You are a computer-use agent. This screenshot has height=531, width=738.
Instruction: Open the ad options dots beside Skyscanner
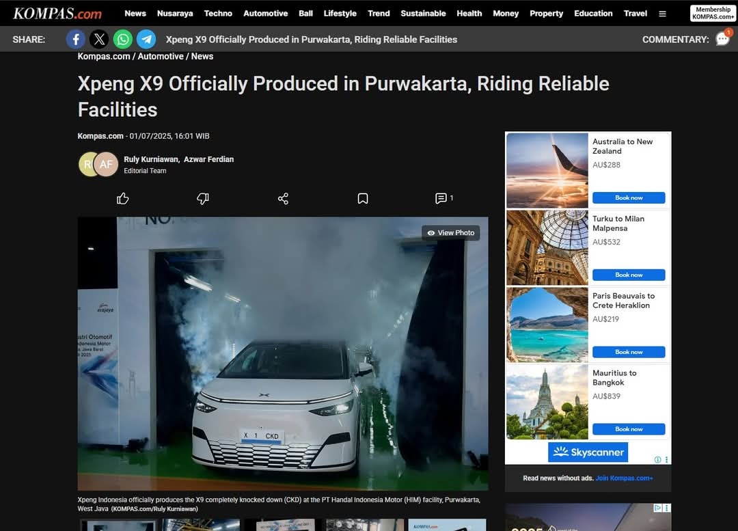666,459
